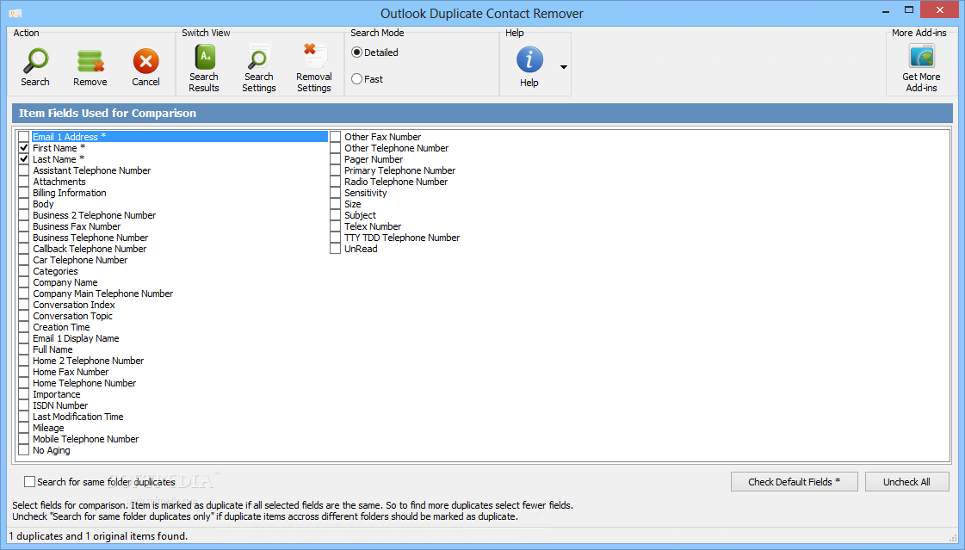Viewport: 965px width, 550px height.
Task: Check the Body field
Action: [x=24, y=204]
